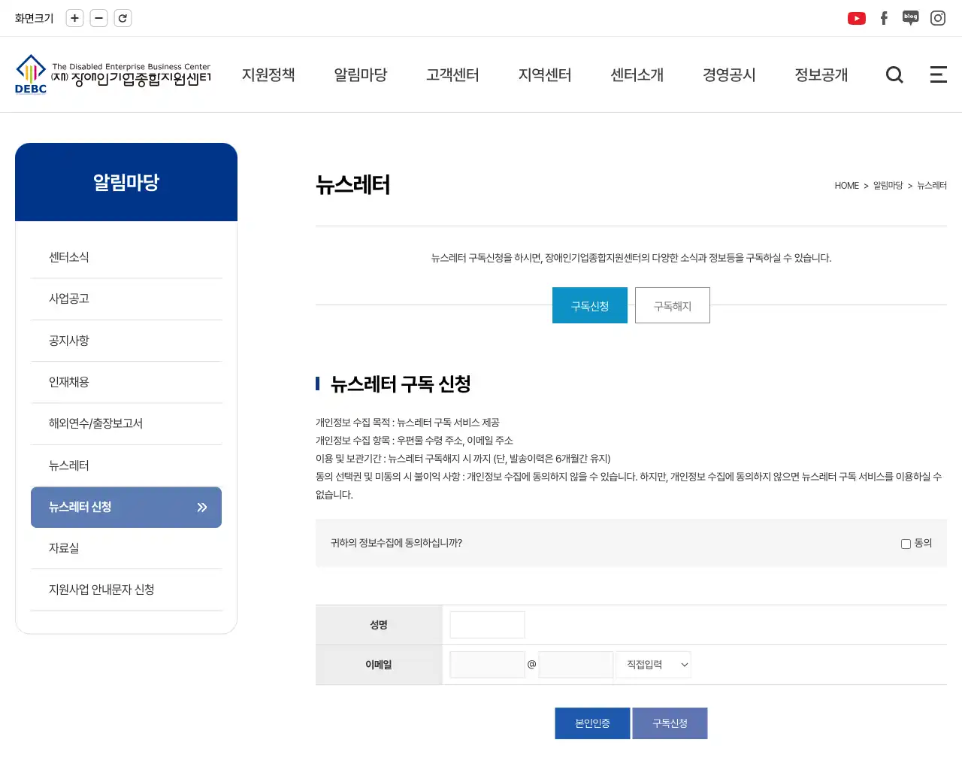Click the blue-gray 구독신청 submit button

click(670, 723)
